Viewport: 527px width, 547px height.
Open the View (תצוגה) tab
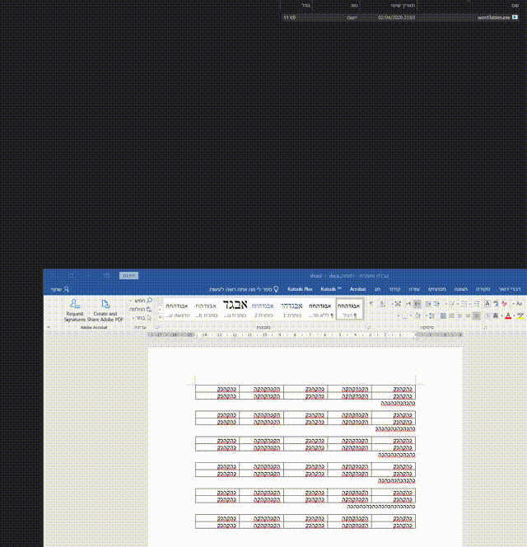pyautogui.click(x=461, y=289)
